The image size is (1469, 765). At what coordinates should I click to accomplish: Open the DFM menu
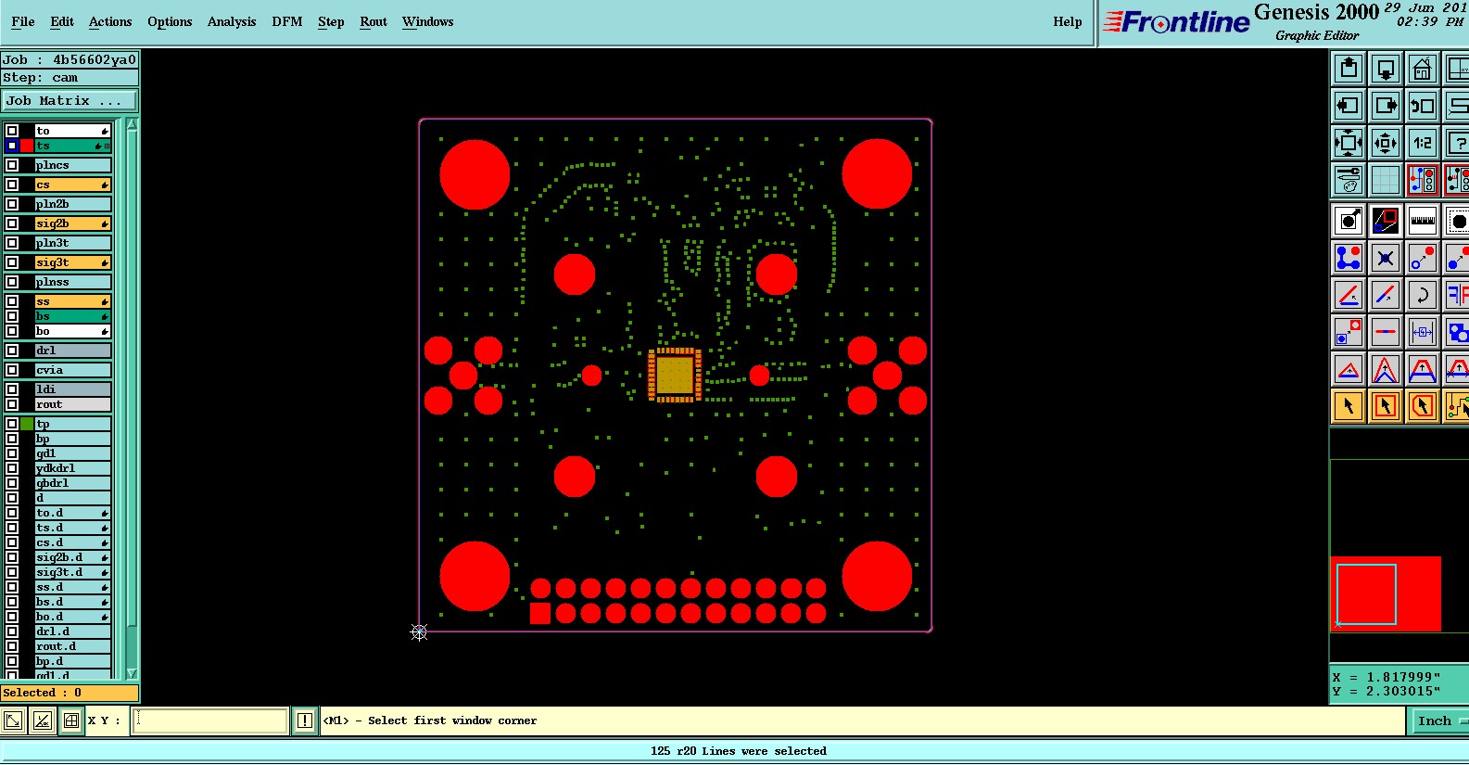[287, 21]
